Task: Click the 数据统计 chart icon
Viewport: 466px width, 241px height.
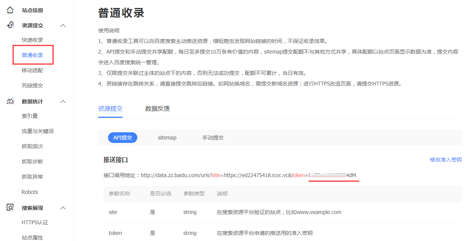Action: click(x=10, y=101)
